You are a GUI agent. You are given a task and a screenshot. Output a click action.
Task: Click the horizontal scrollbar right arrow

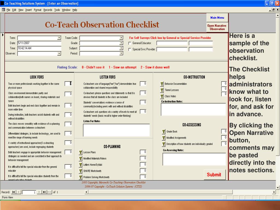(274, 192)
